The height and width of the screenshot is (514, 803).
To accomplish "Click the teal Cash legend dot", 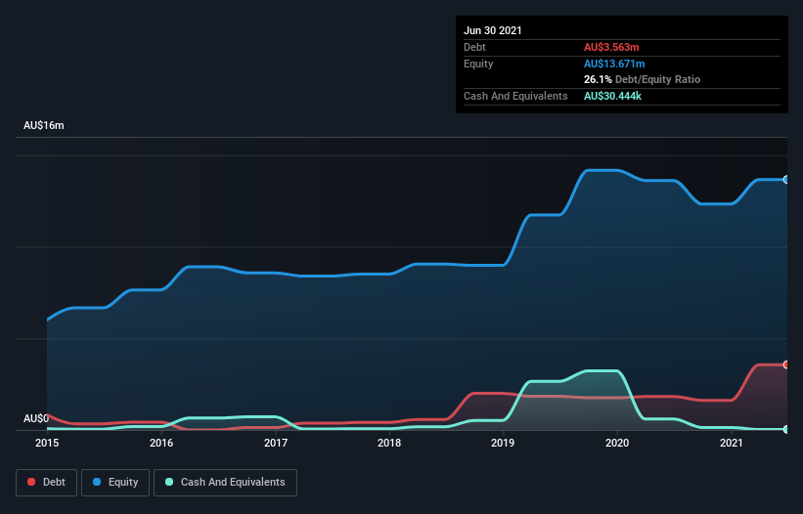I will (169, 482).
